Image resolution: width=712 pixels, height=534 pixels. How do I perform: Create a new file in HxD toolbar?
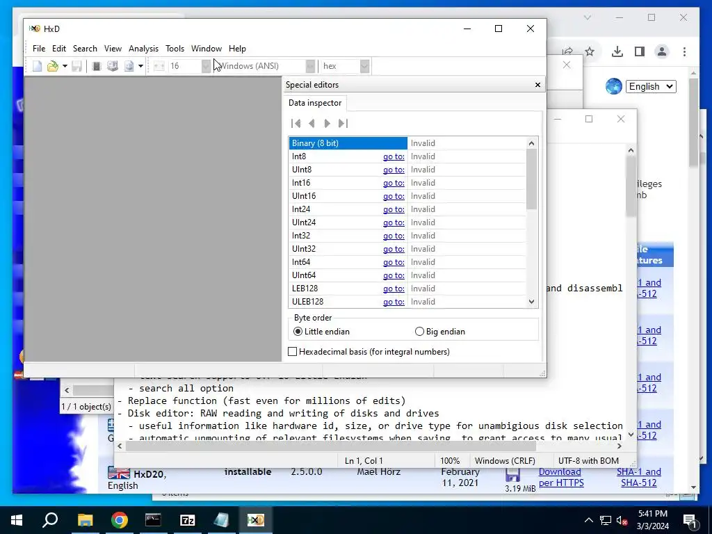tap(38, 66)
